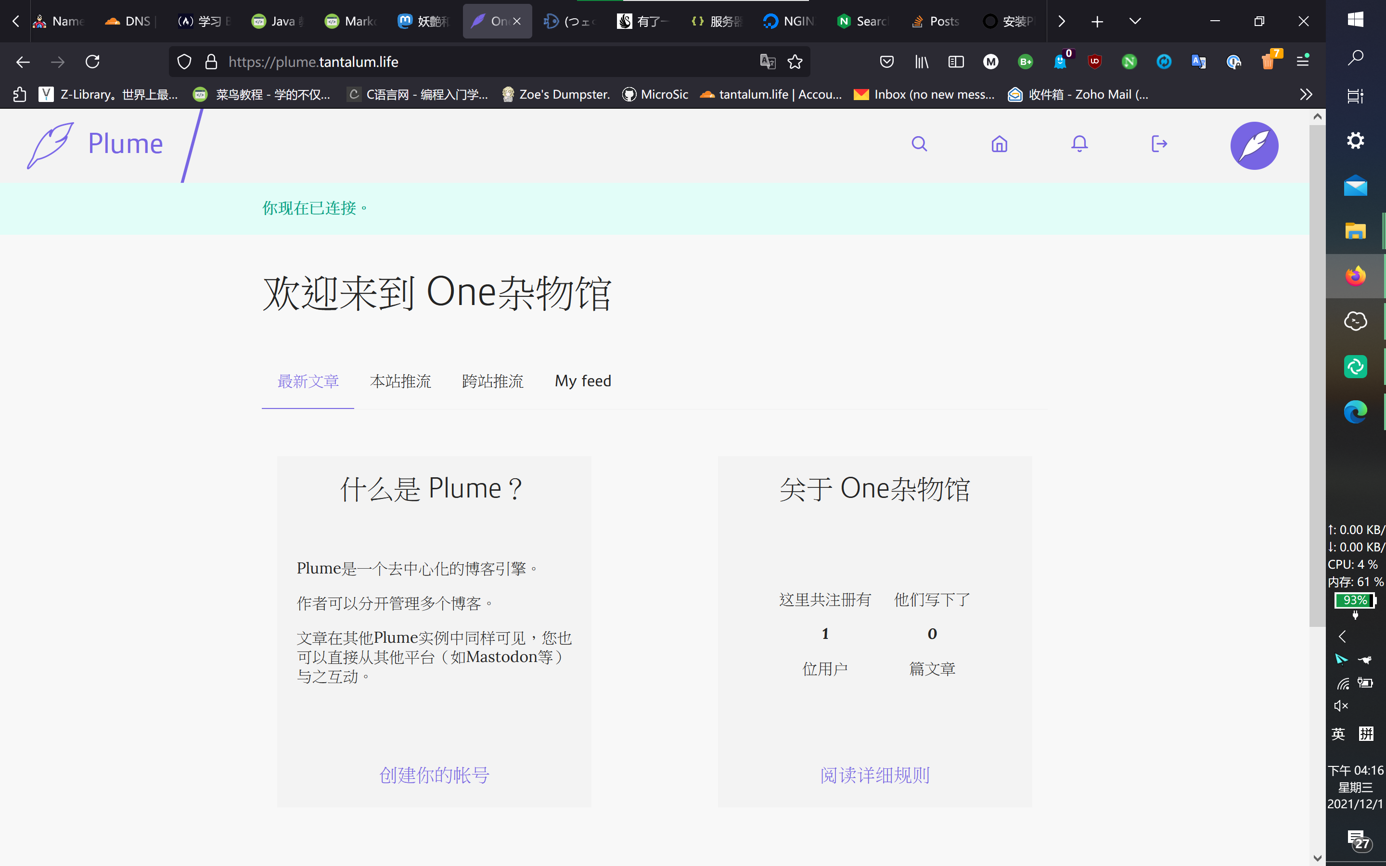Screen dimensions: 1386x866
Task: Switch to the 本站推流 tab
Action: pyautogui.click(x=400, y=381)
